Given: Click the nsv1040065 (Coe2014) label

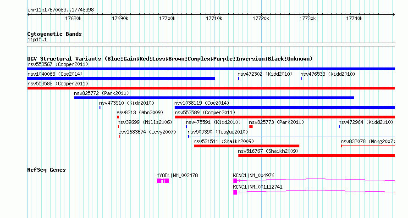Looking at the screenshot, I should click(x=55, y=74).
